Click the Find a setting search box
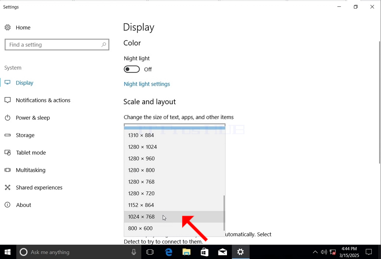The height and width of the screenshot is (259, 381). tap(57, 45)
